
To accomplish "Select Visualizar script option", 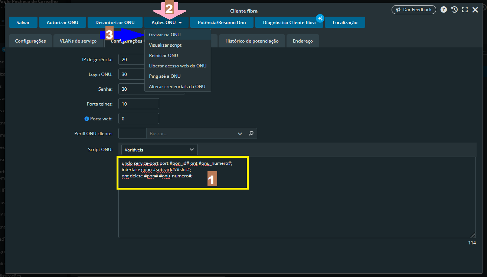I will click(165, 45).
